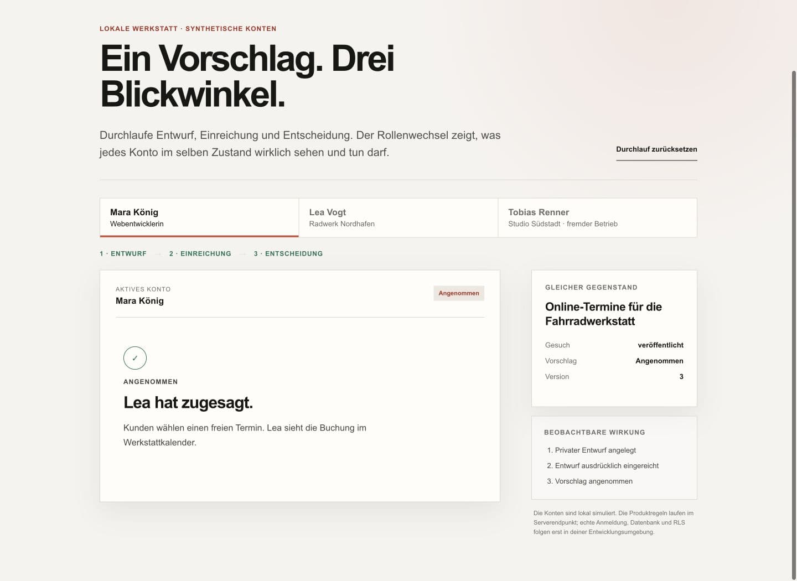The image size is (797, 581).
Task: Click list entry 'Privater Entwurf angelegt'
Action: tap(596, 450)
